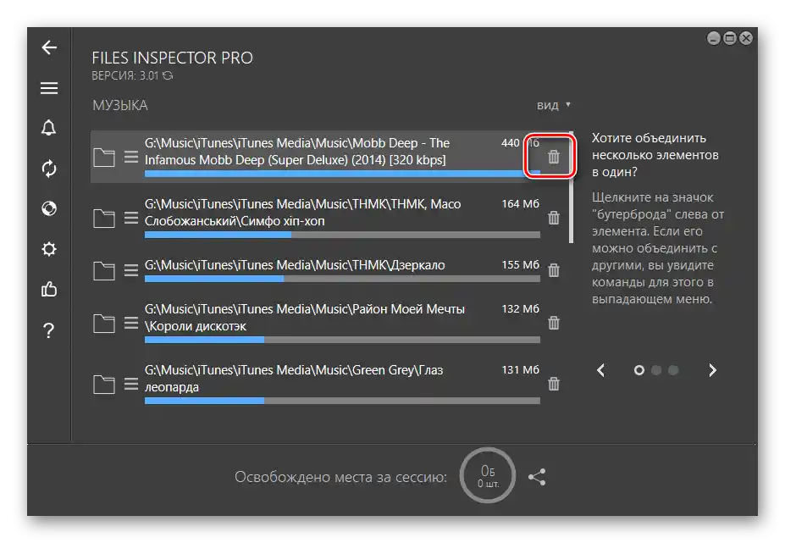Screen dimensions: 785x543
Task: Open sandwich menu for Короли дискотэк row
Action: pyautogui.click(x=131, y=323)
